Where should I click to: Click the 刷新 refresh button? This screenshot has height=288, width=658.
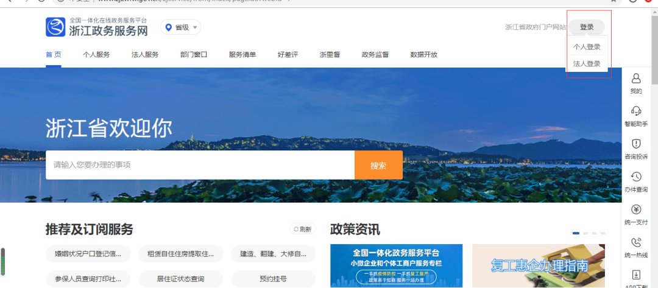tap(303, 229)
